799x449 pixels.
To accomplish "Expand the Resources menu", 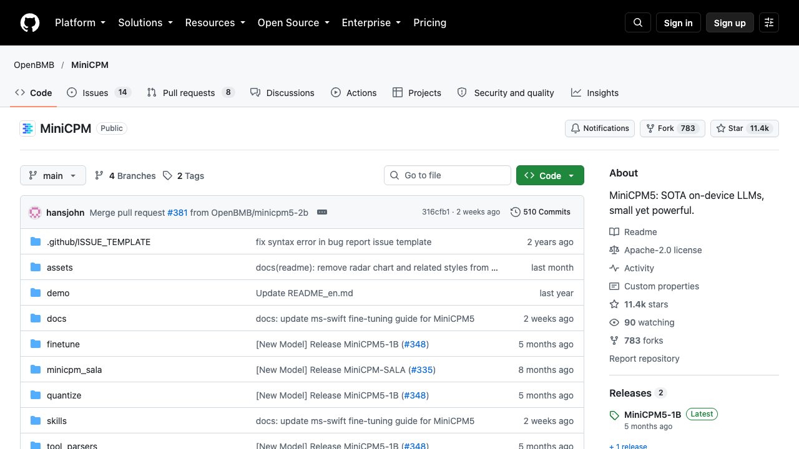I will (x=215, y=22).
